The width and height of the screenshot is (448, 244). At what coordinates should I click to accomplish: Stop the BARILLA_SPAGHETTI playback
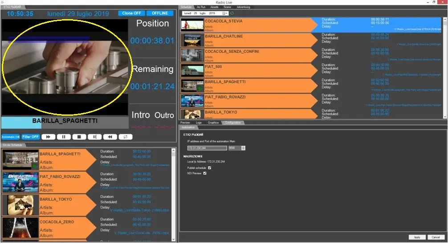(x=79, y=137)
